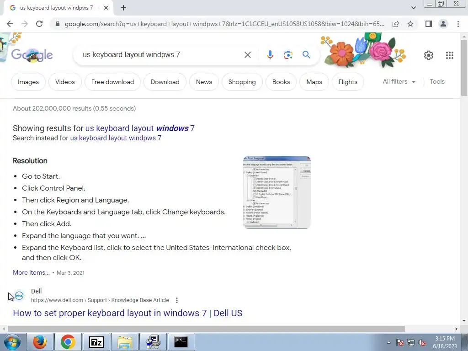Click the Dell site favicon

pyautogui.click(x=19, y=296)
